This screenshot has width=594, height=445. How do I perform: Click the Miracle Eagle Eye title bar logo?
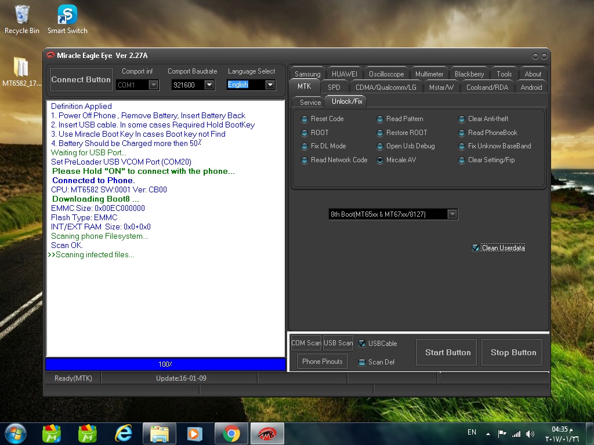click(x=50, y=55)
